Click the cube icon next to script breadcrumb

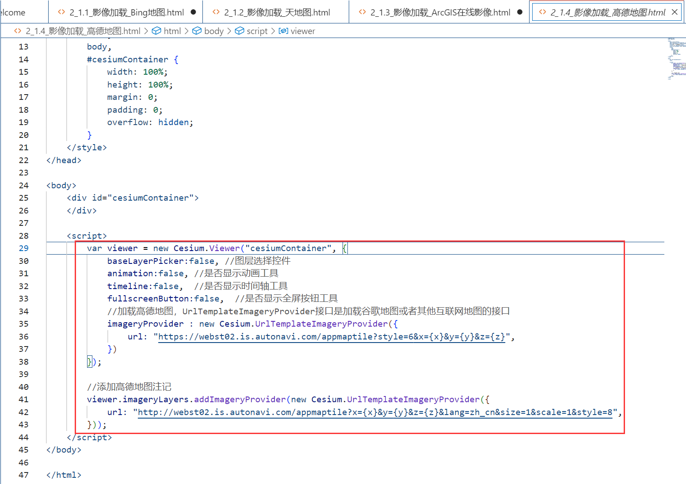click(240, 31)
